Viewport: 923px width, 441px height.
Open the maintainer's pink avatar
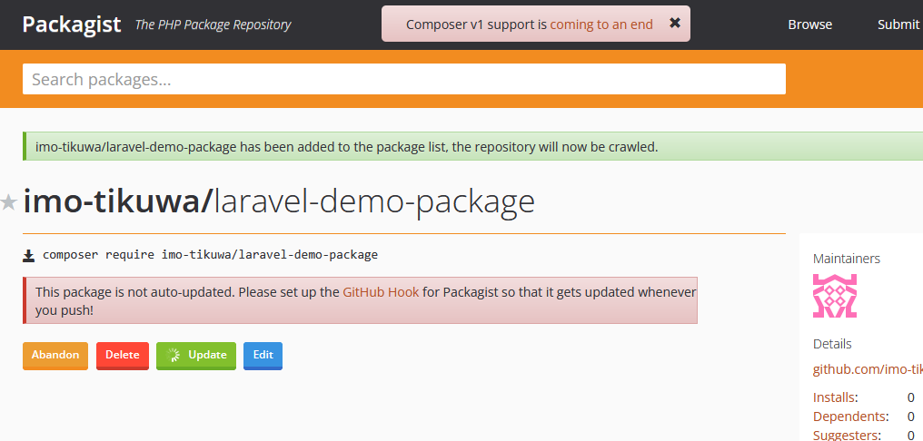[x=835, y=296]
